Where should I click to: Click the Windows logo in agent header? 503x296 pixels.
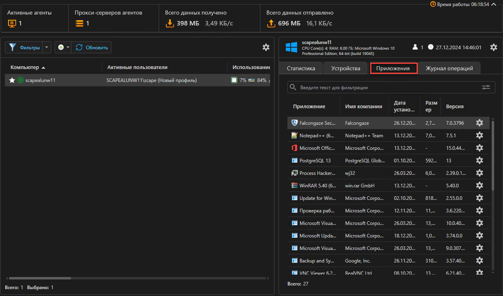click(291, 47)
